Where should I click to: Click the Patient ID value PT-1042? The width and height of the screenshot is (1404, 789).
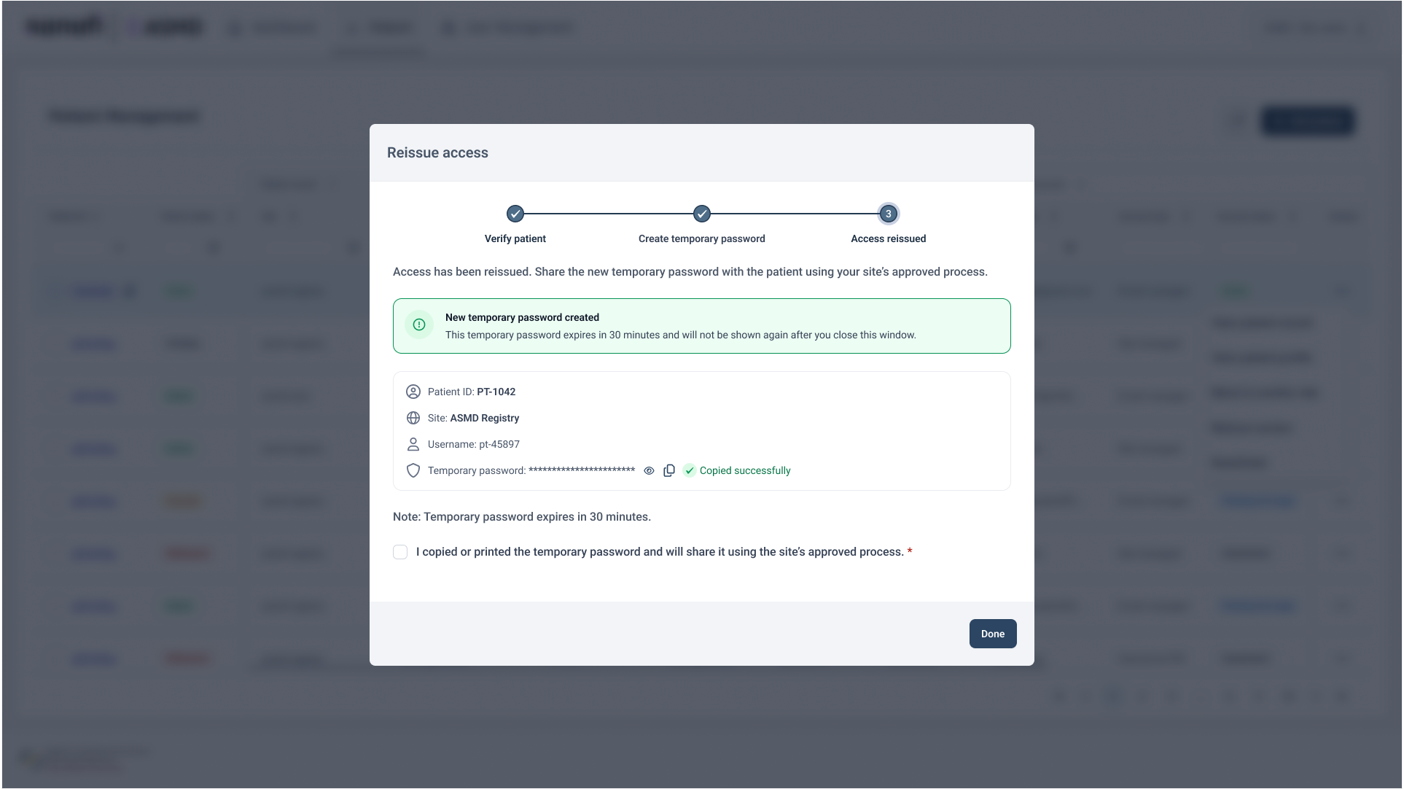tap(496, 392)
